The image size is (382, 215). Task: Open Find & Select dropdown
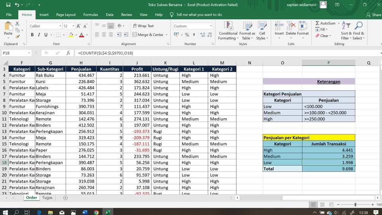tap(359, 31)
